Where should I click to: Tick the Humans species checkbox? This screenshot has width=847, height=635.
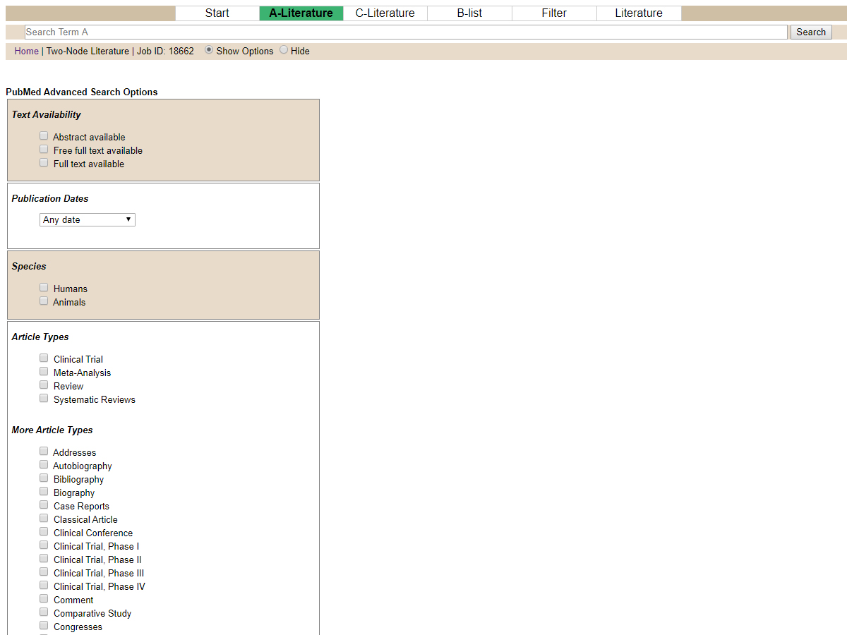click(44, 288)
